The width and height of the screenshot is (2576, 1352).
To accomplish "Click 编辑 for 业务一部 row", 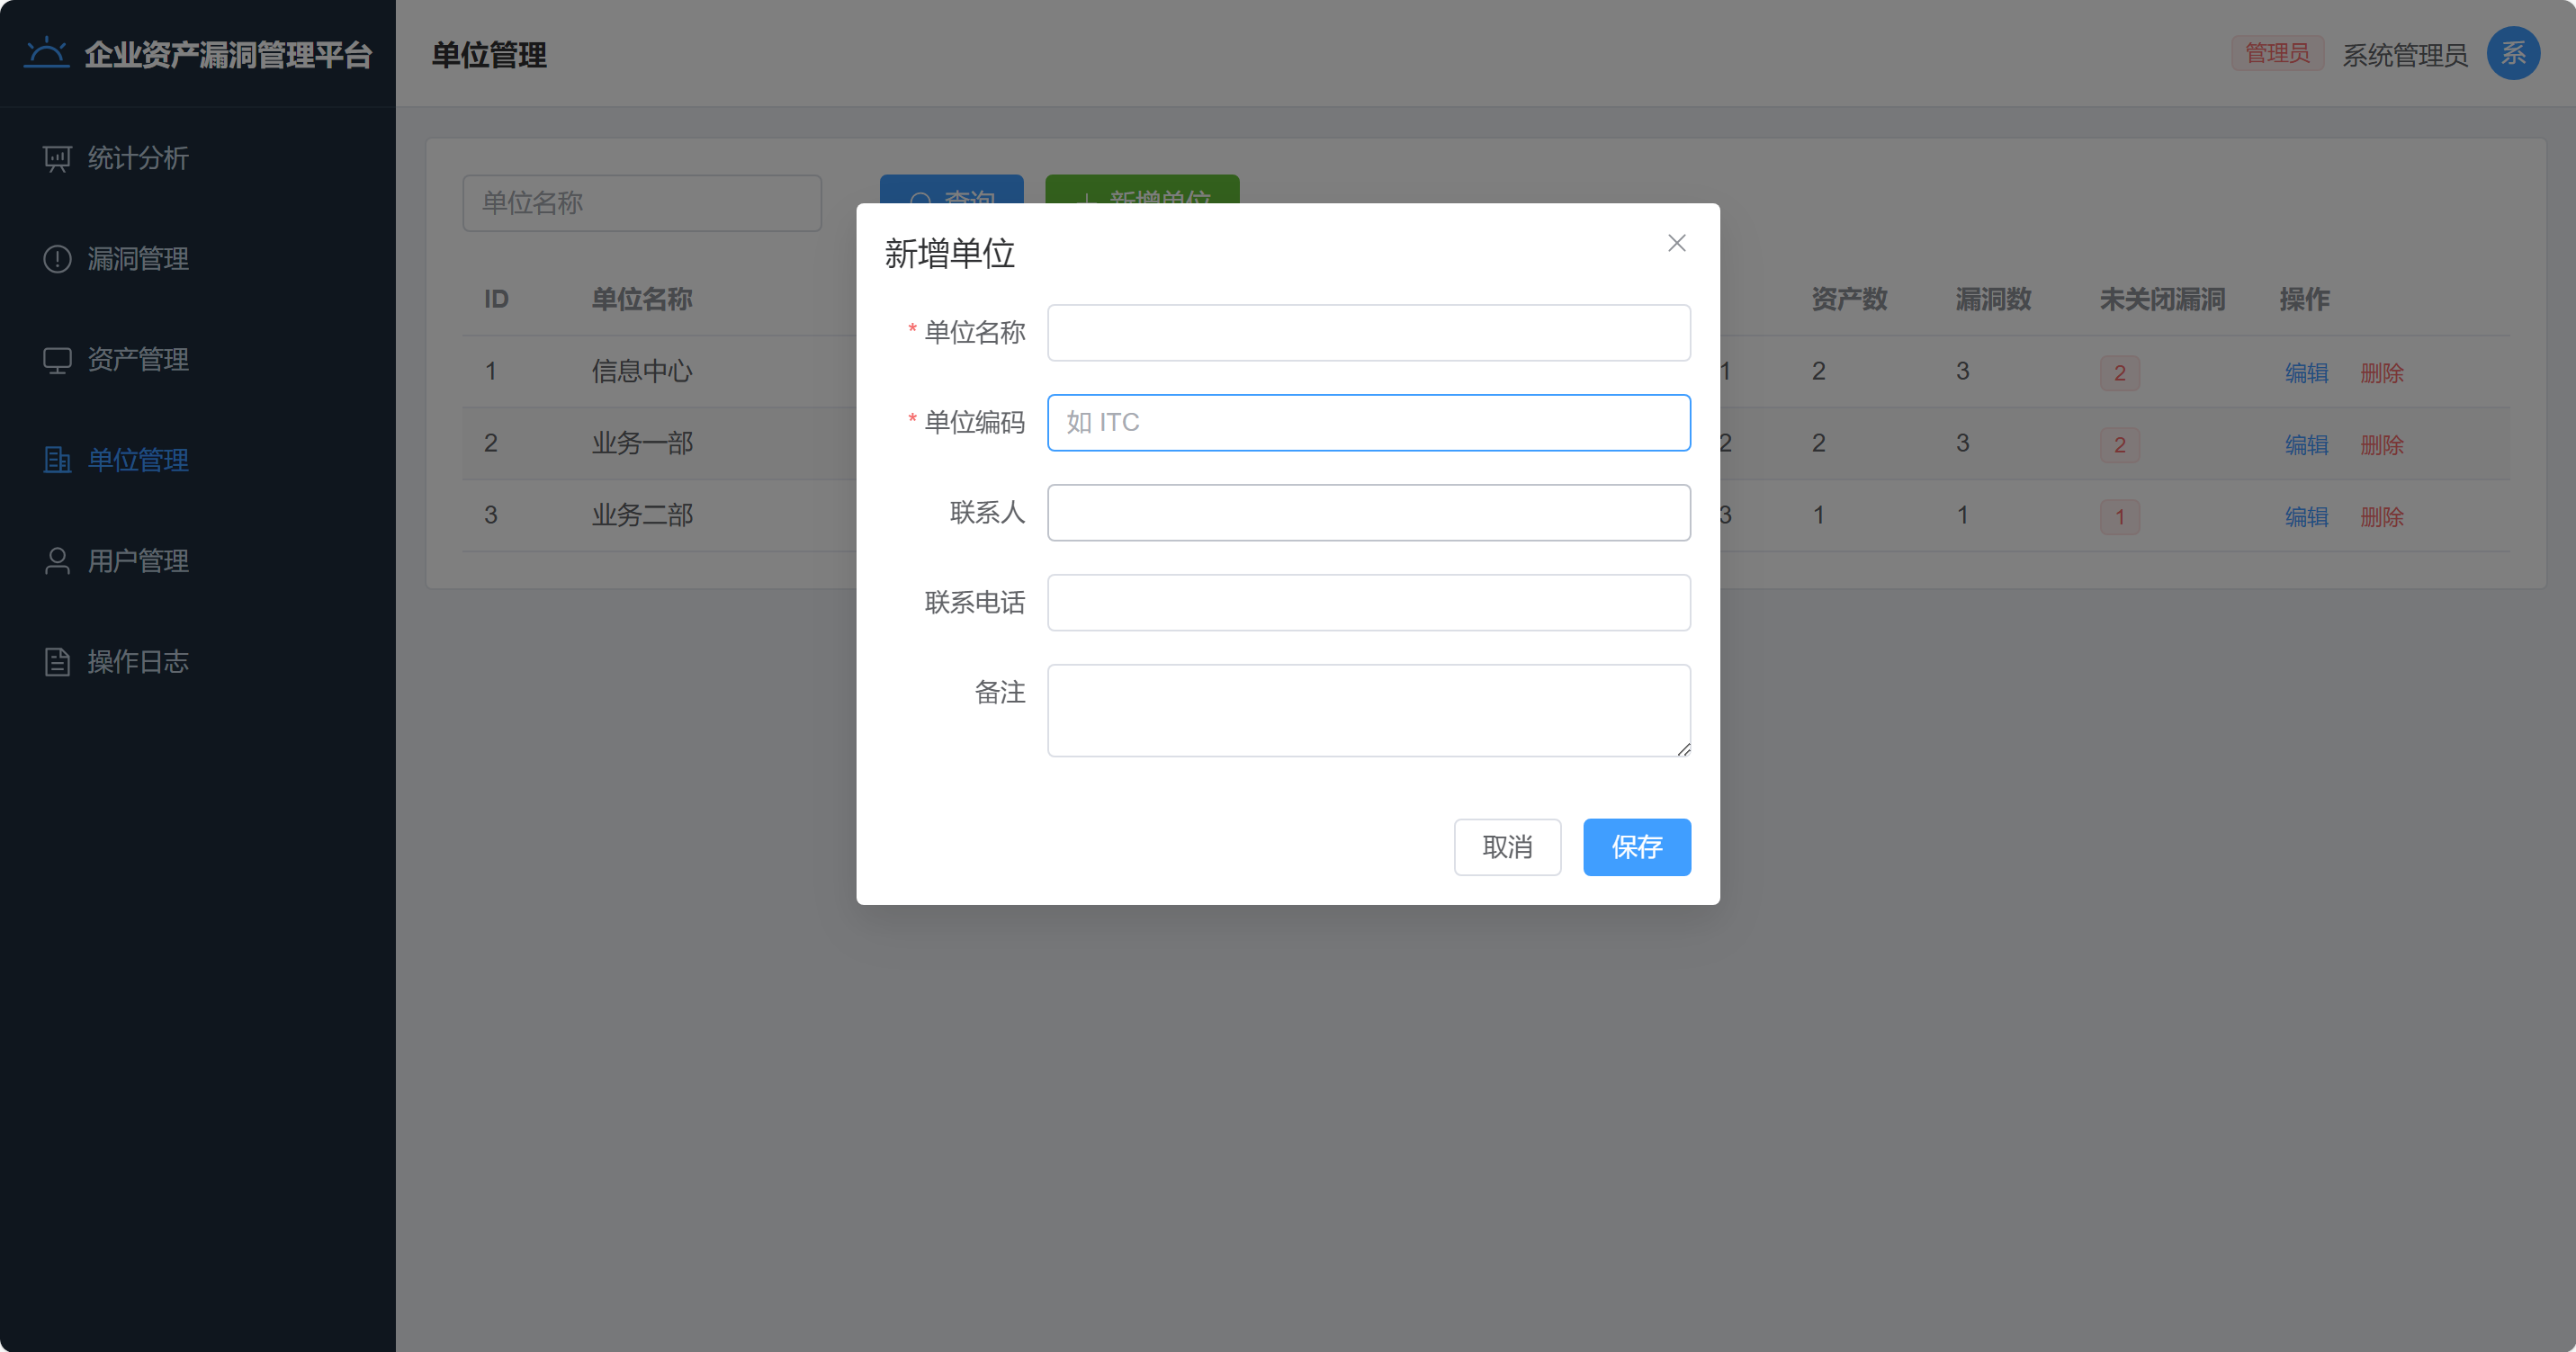I will 2306,445.
